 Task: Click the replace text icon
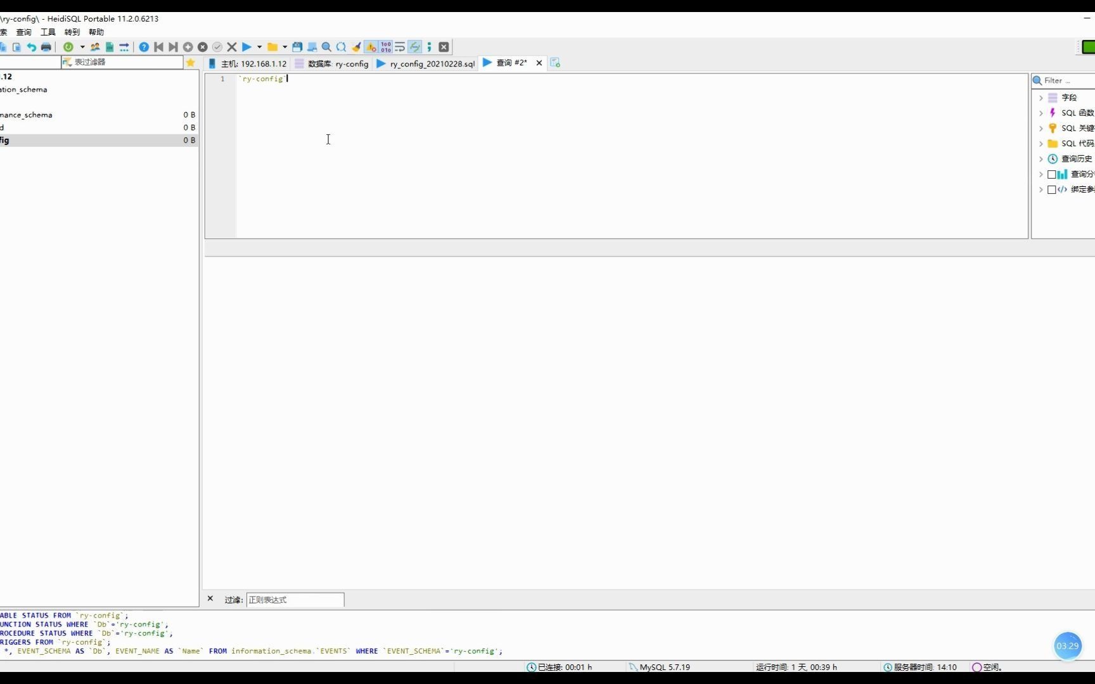pyautogui.click(x=342, y=47)
